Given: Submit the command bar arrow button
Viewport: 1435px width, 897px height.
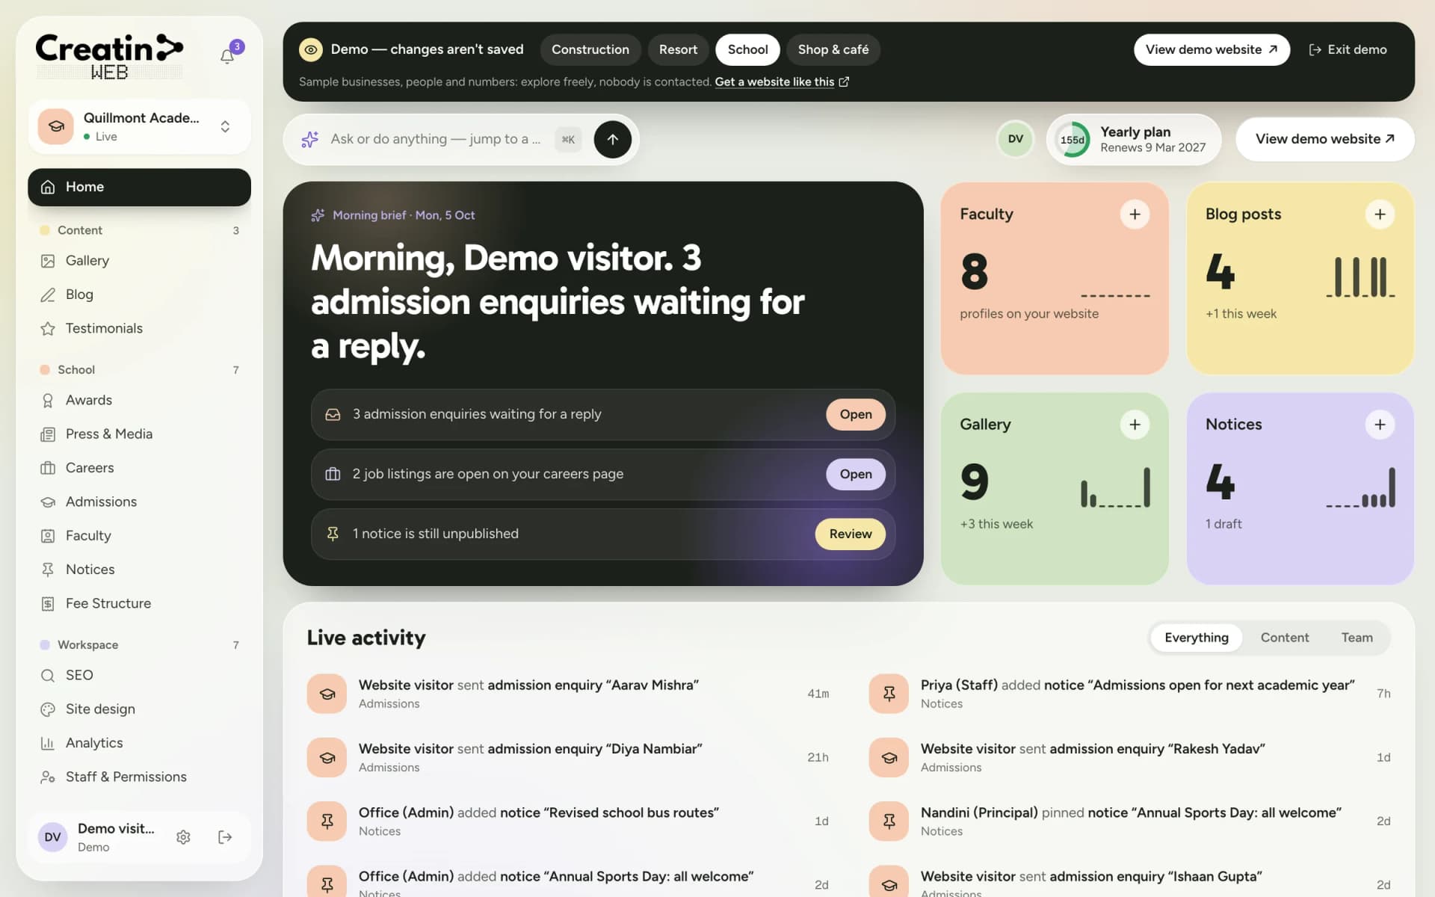Looking at the screenshot, I should pyautogui.click(x=612, y=139).
